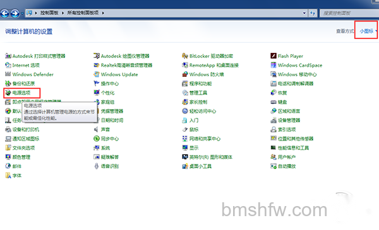Click Windows CardSpace link
The height and width of the screenshot is (230, 379).
pos(300,65)
